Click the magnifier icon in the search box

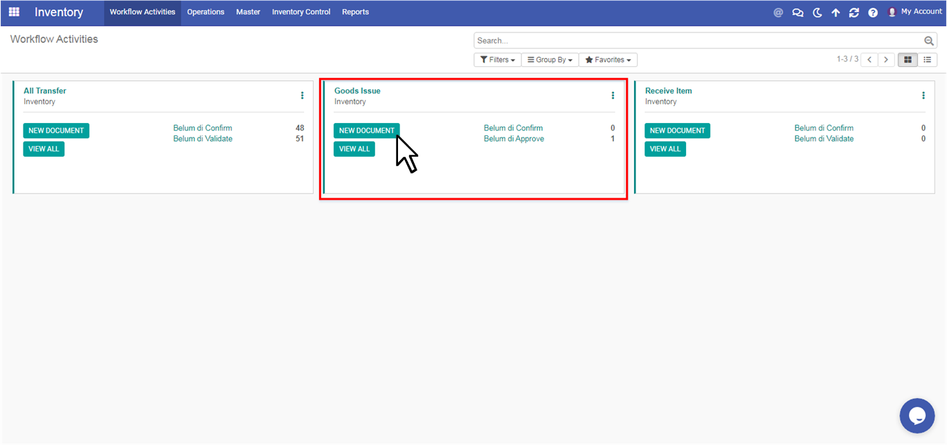(x=929, y=41)
